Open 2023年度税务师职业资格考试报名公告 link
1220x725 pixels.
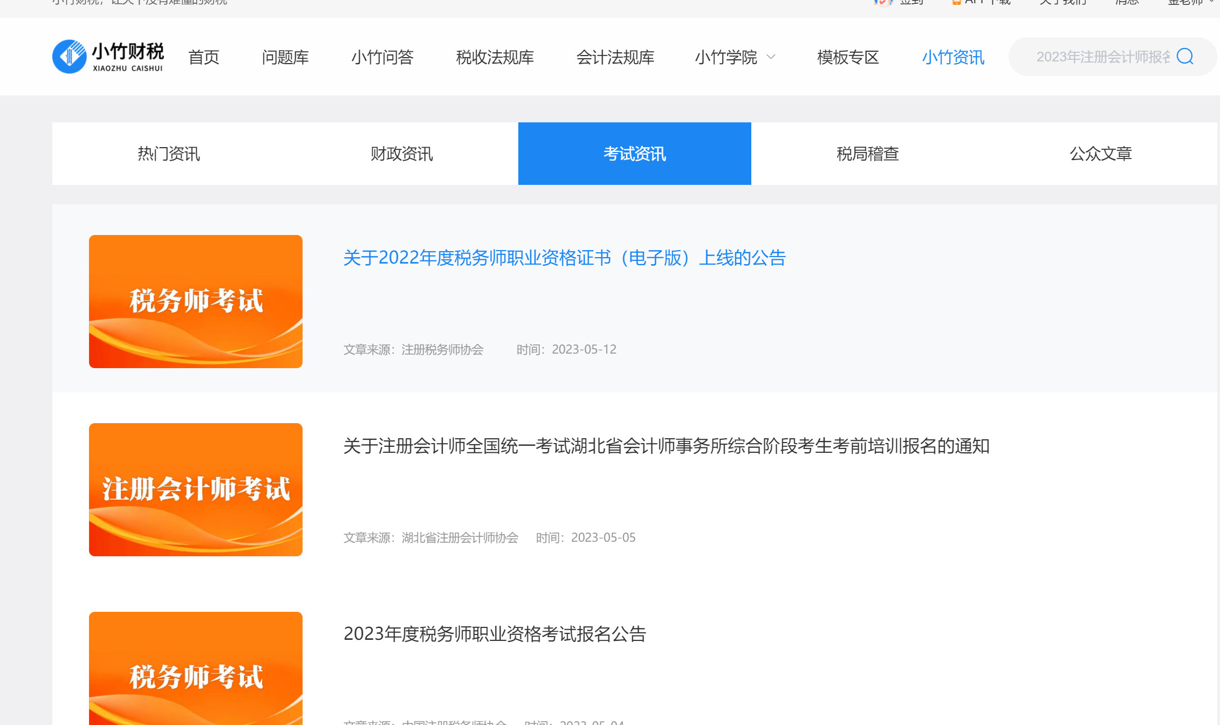click(495, 634)
